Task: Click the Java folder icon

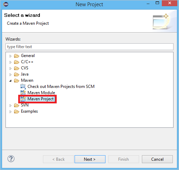Action: (x=16, y=75)
